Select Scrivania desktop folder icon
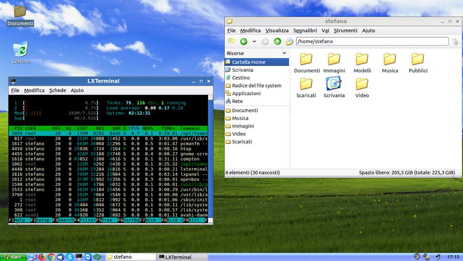 [334, 87]
